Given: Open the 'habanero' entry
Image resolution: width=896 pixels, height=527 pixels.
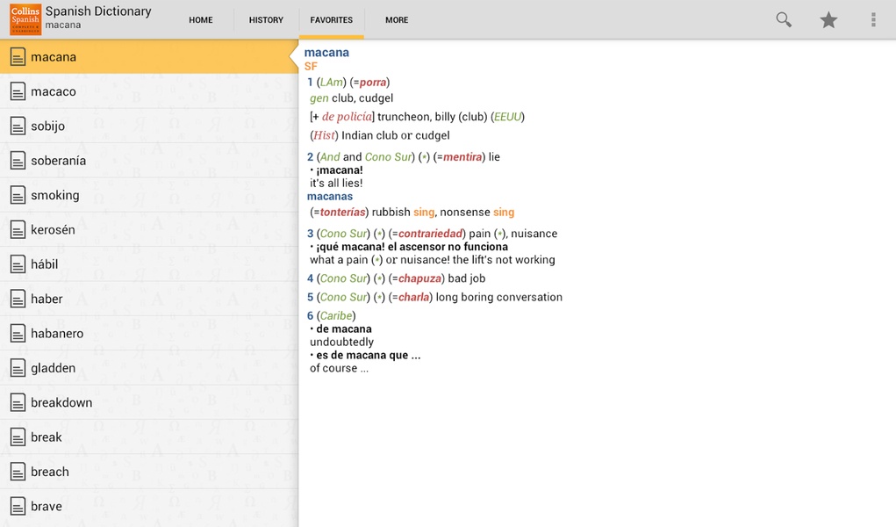Looking at the screenshot, I should point(149,334).
